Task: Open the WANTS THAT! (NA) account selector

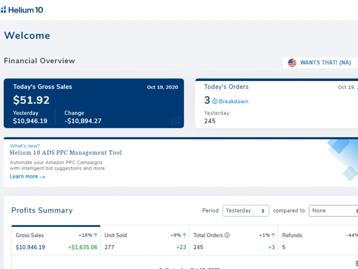Action: 320,63
